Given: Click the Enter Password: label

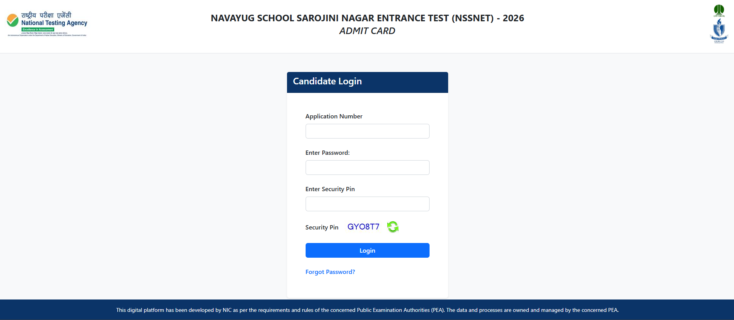Looking at the screenshot, I should coord(327,153).
